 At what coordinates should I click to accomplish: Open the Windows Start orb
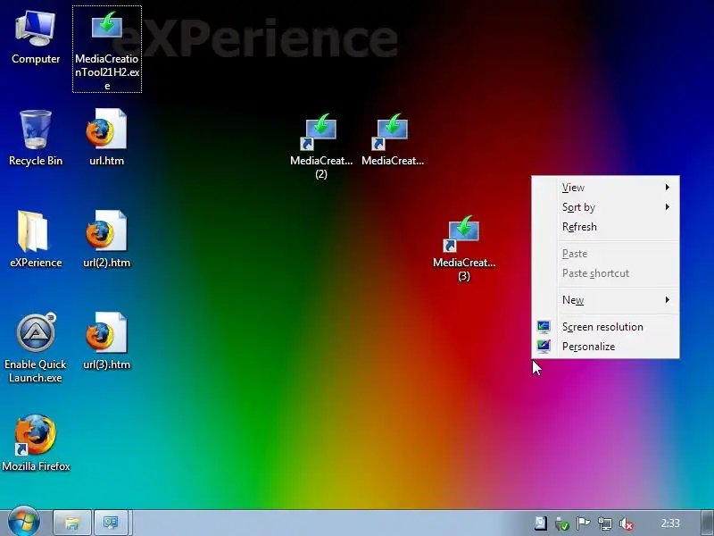(x=24, y=522)
